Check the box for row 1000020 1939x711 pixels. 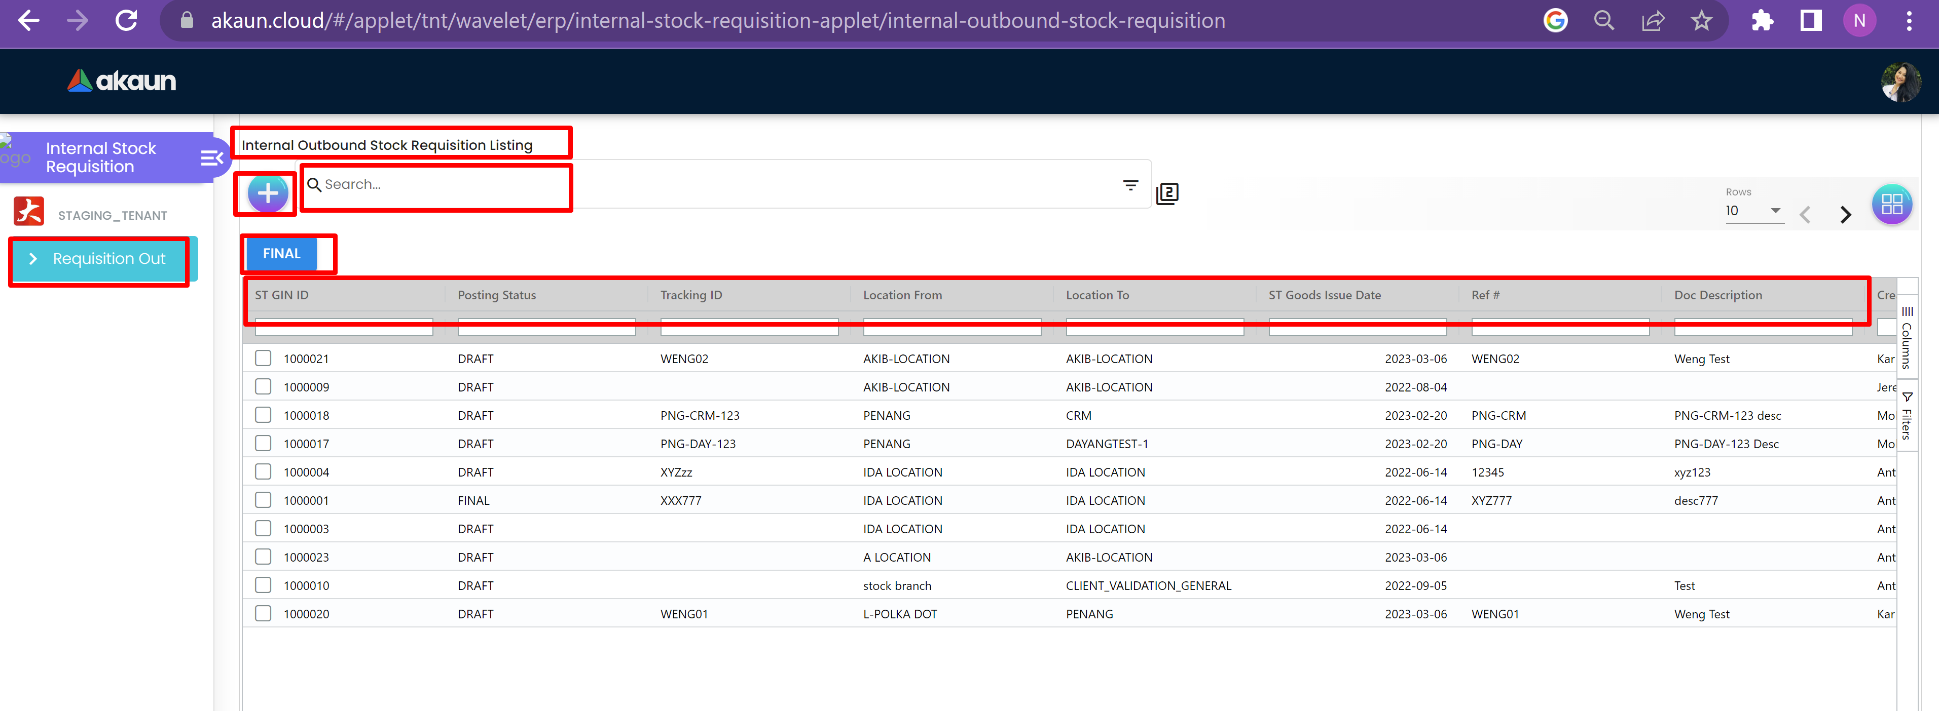(263, 613)
